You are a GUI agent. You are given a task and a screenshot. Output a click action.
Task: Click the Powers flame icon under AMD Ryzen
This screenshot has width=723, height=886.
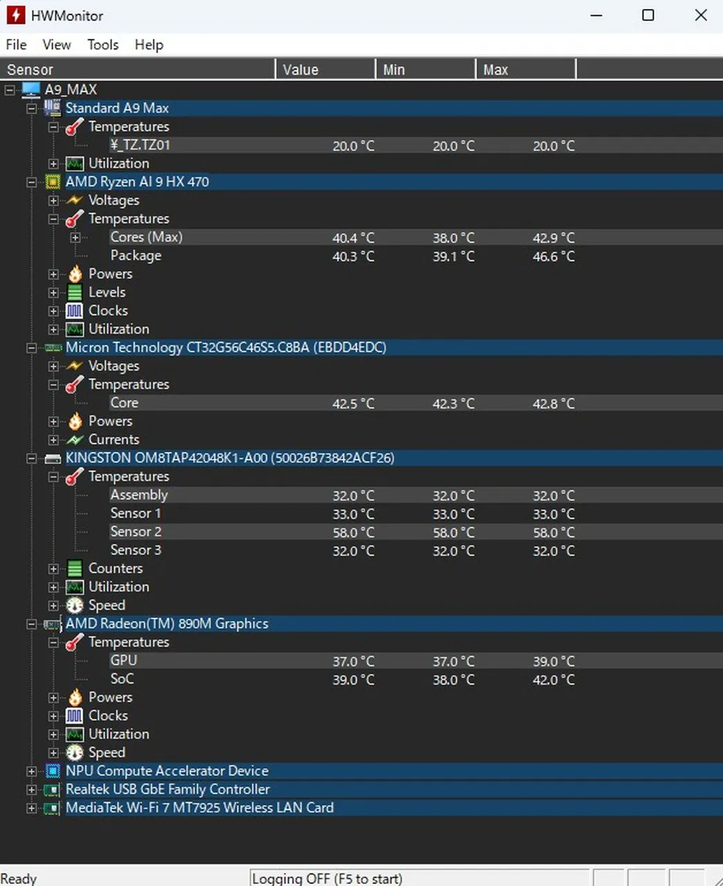coord(75,274)
